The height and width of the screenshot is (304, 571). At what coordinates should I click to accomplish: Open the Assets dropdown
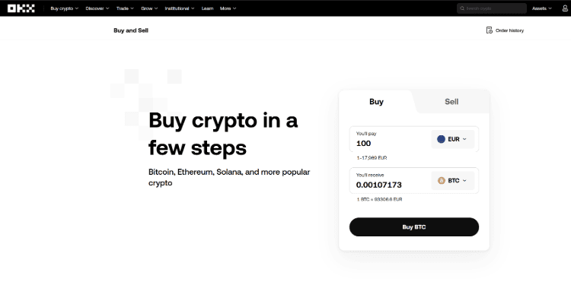click(542, 8)
